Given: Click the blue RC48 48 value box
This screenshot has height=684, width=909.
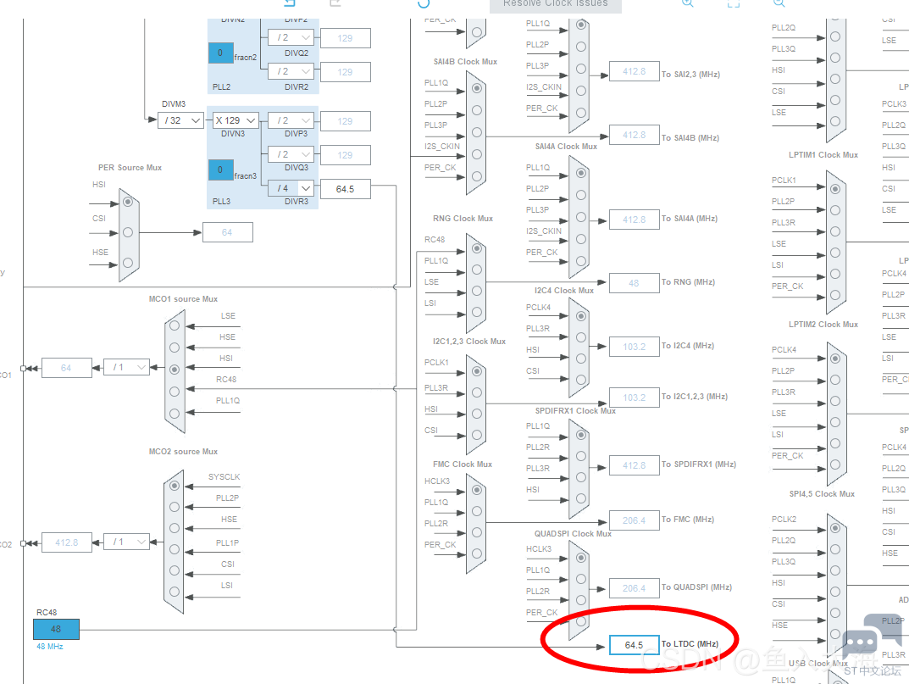Looking at the screenshot, I should coord(56,629).
